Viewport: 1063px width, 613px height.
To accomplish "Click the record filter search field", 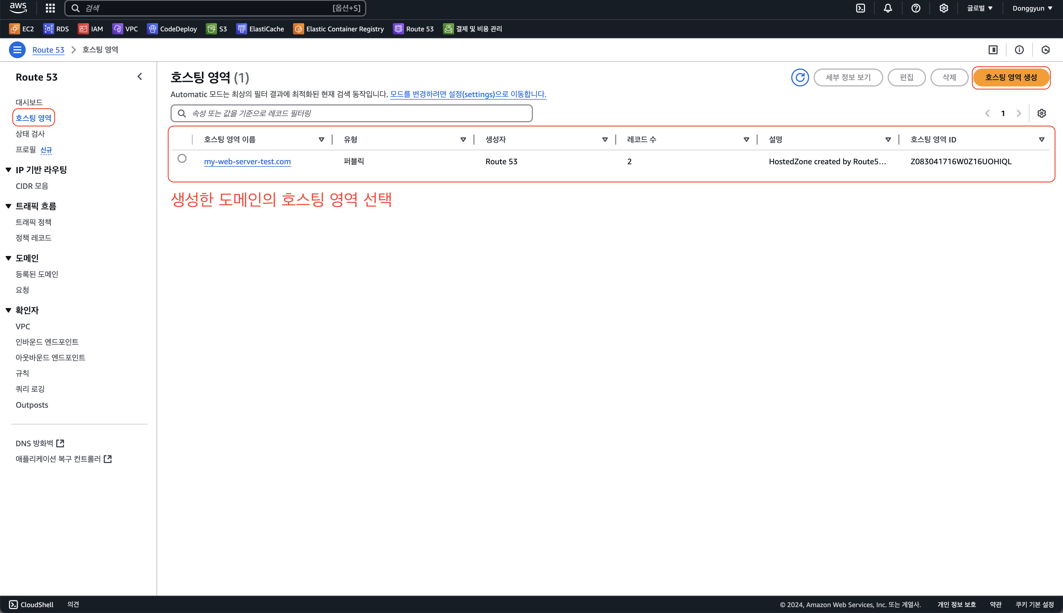I will pyautogui.click(x=352, y=113).
